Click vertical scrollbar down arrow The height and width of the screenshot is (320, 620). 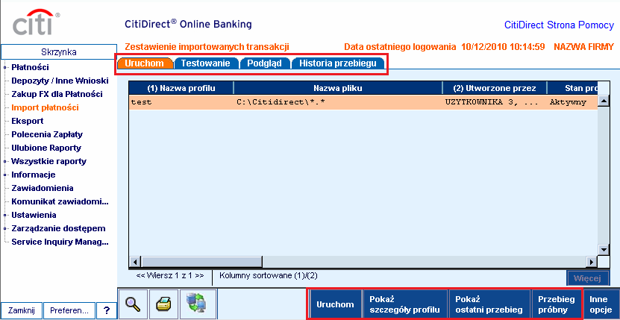(x=604, y=250)
